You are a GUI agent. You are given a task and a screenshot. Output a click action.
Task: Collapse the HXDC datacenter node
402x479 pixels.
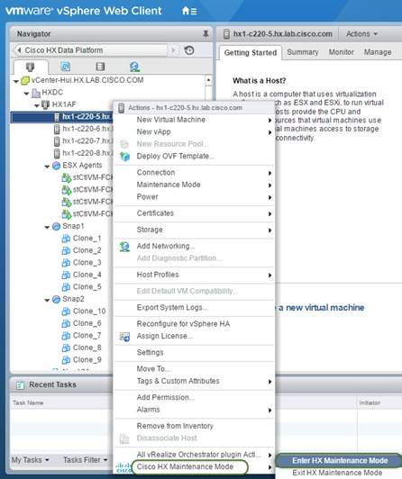pyautogui.click(x=27, y=94)
